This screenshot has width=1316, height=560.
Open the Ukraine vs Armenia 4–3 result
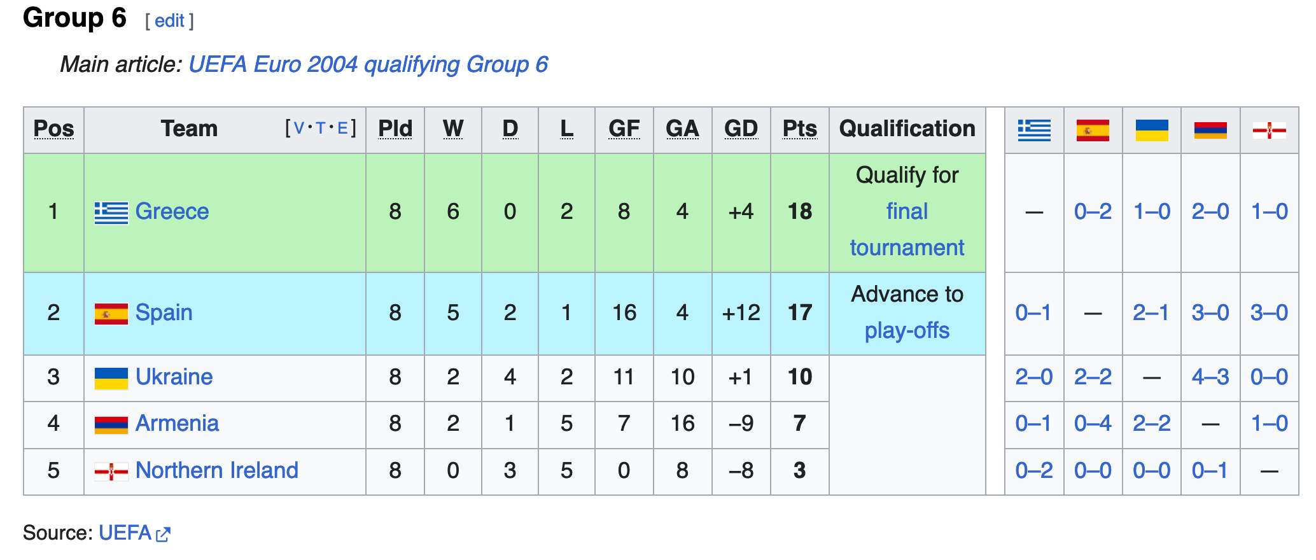pyautogui.click(x=1210, y=377)
